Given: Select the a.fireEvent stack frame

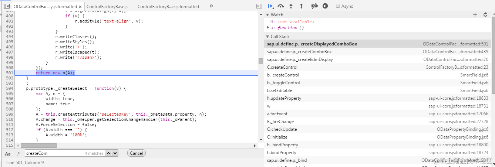Looking at the screenshot, I should [378, 114].
